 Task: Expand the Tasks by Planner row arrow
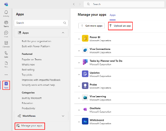click(x=79, y=63)
